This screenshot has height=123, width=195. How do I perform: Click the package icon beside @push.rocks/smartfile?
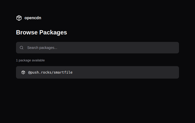tap(23, 72)
